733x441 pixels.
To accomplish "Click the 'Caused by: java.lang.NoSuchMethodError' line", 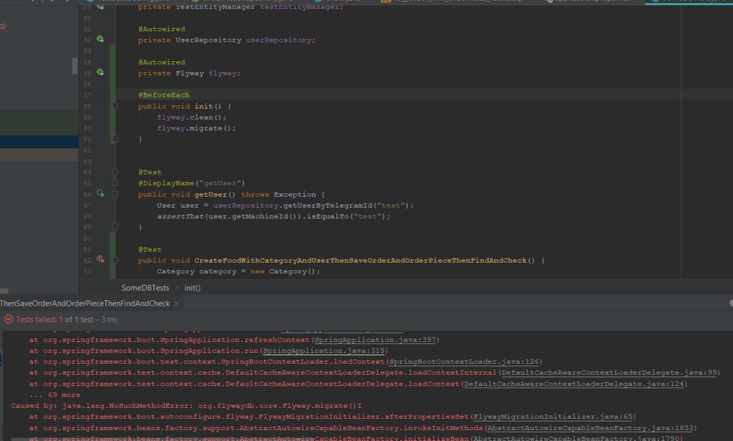I will click(x=186, y=406).
